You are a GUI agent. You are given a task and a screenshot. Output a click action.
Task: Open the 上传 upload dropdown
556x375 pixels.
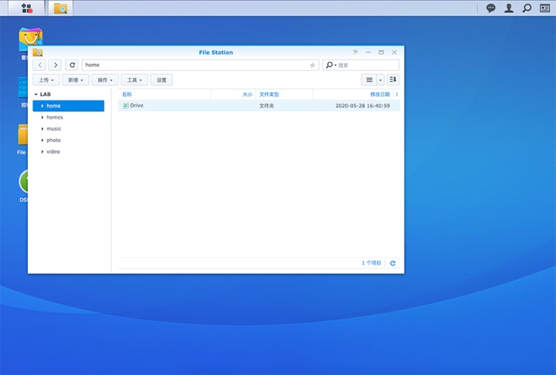[x=46, y=80]
